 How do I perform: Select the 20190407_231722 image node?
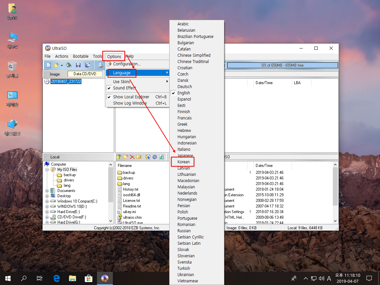[x=66, y=81]
